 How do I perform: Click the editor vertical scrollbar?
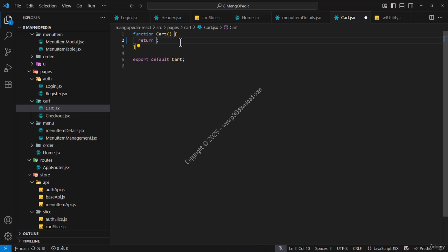(445, 122)
